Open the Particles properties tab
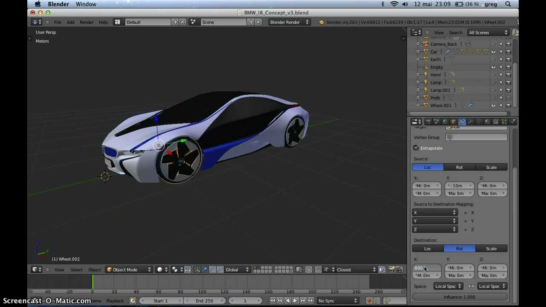This screenshot has height=307, width=546. [504, 122]
